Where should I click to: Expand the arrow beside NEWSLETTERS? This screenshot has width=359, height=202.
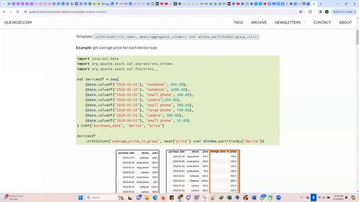tap(304, 22)
